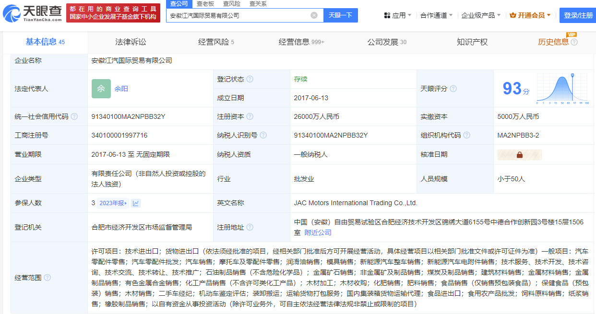Open the 参保人数 trend chart icon
596x314 pixels.
click(136, 203)
